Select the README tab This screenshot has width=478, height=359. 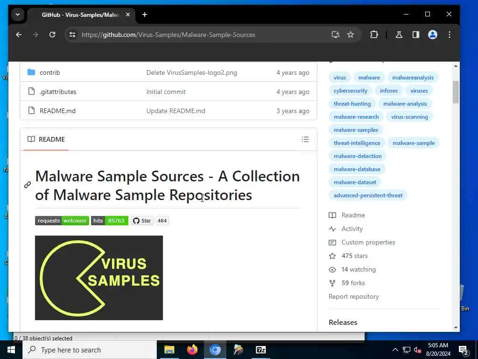click(x=46, y=139)
